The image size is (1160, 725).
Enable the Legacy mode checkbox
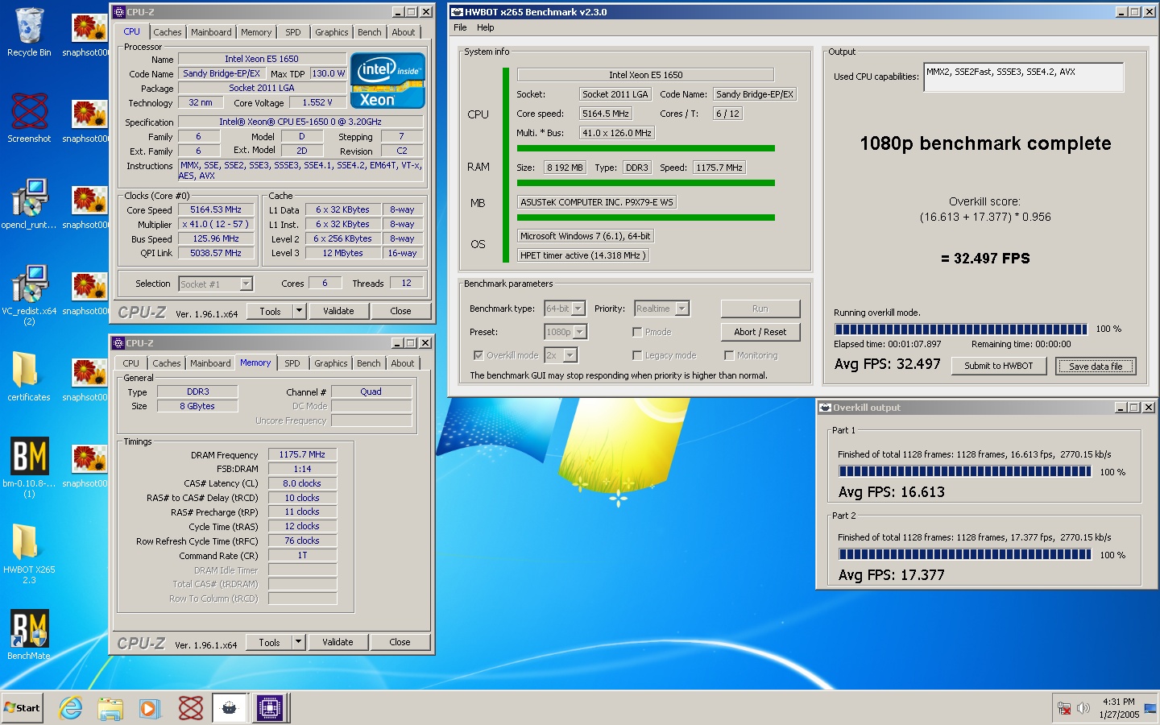637,355
